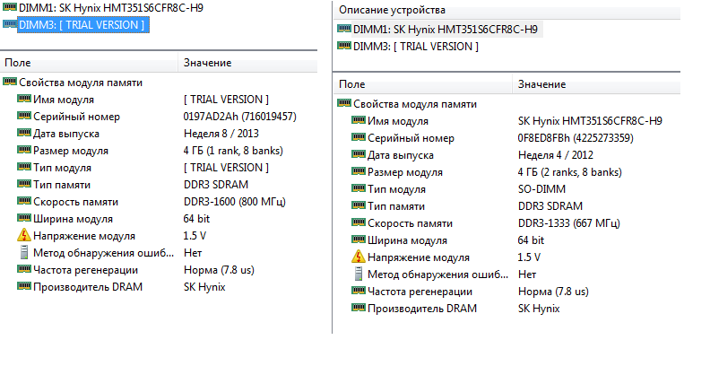This screenshot has height=366, width=710.
Task: Click memory chip icon of right DIMM1 entry
Action: pyautogui.click(x=344, y=29)
